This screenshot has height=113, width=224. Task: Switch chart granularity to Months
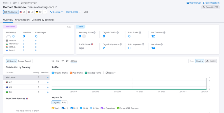tap(200, 61)
